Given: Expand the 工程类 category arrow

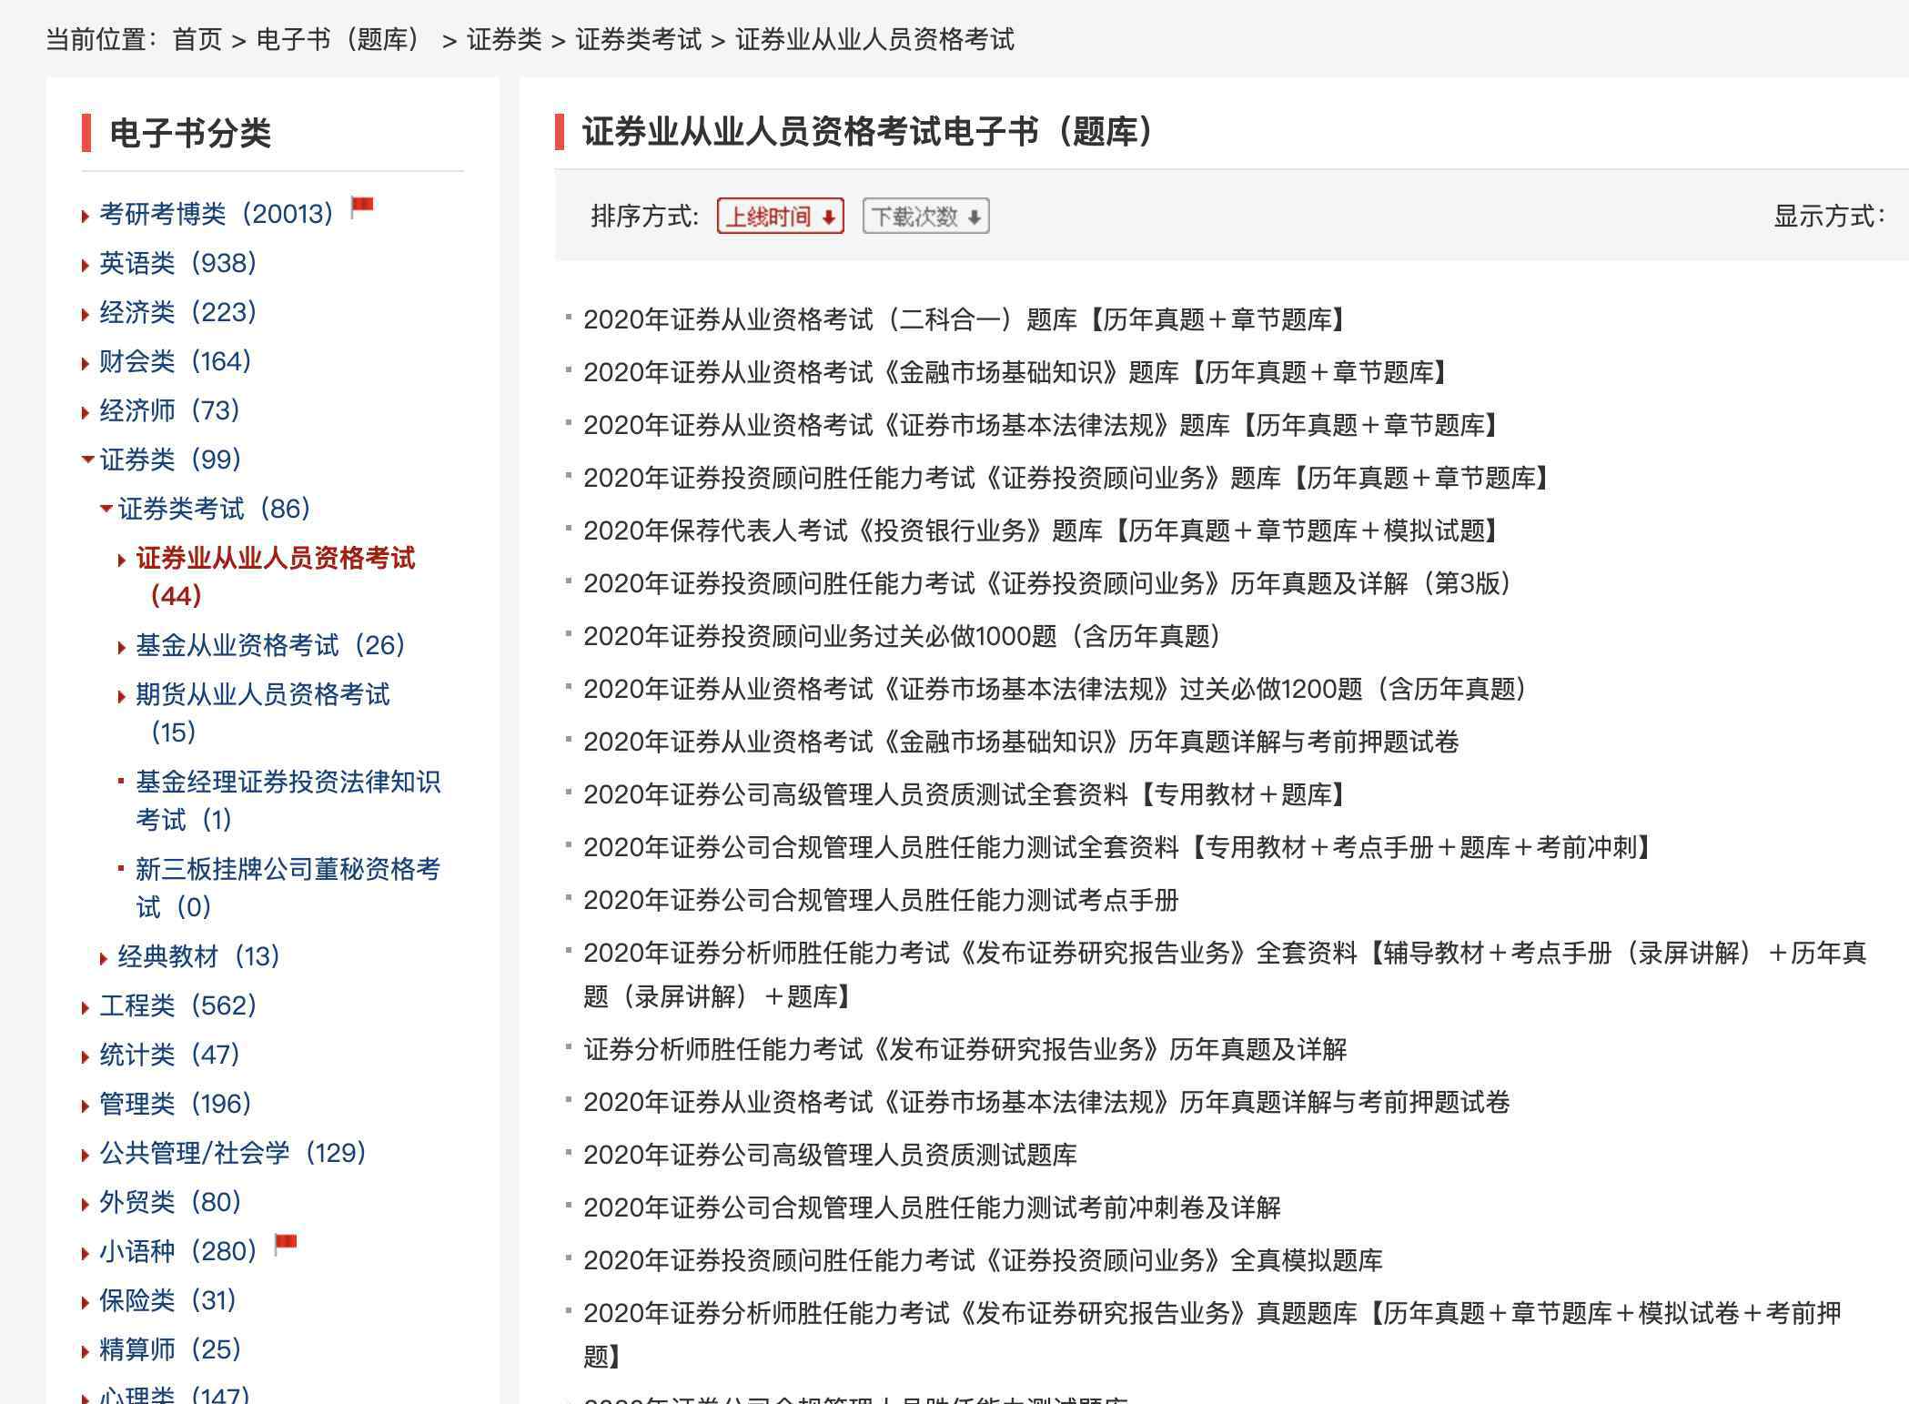Looking at the screenshot, I should [86, 1007].
